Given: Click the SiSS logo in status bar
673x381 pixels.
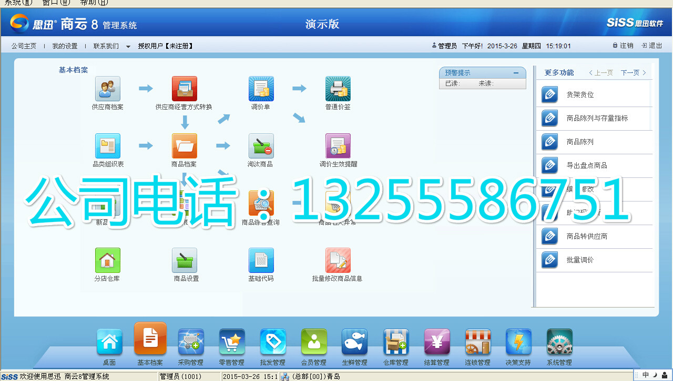Looking at the screenshot, I should [x=9, y=376].
